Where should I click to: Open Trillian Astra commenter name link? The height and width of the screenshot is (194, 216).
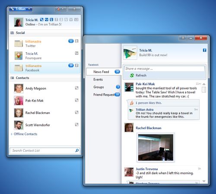click(145, 110)
